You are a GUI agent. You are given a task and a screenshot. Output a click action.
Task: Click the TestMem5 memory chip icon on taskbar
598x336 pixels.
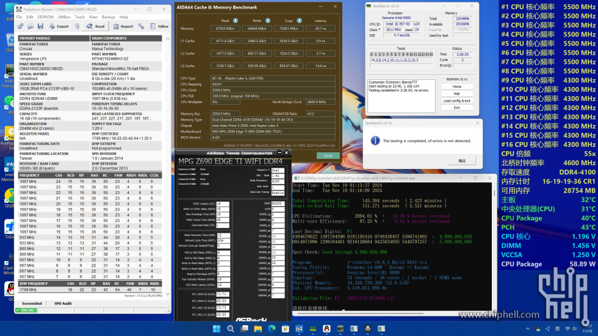[x=312, y=329]
